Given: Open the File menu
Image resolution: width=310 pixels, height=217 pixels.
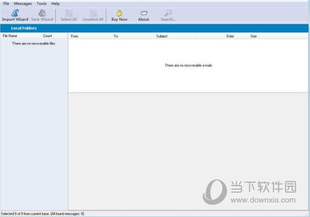Looking at the screenshot, I should click(x=6, y=3).
